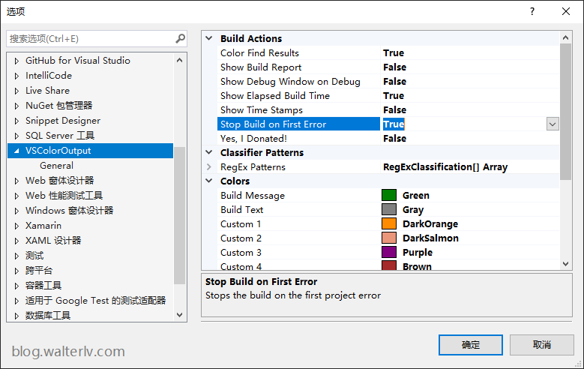Collapse the Build Actions section
Image resolution: width=584 pixels, height=369 pixels.
point(209,39)
